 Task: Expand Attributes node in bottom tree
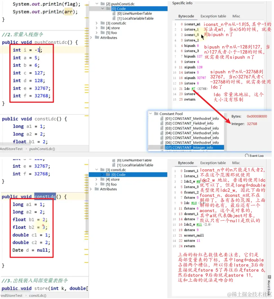click(x=91, y=189)
